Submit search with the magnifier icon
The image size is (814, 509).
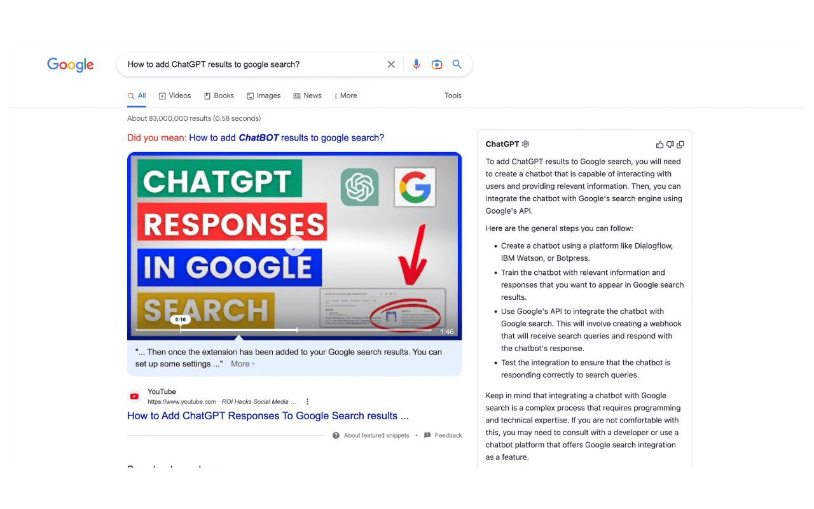click(457, 64)
